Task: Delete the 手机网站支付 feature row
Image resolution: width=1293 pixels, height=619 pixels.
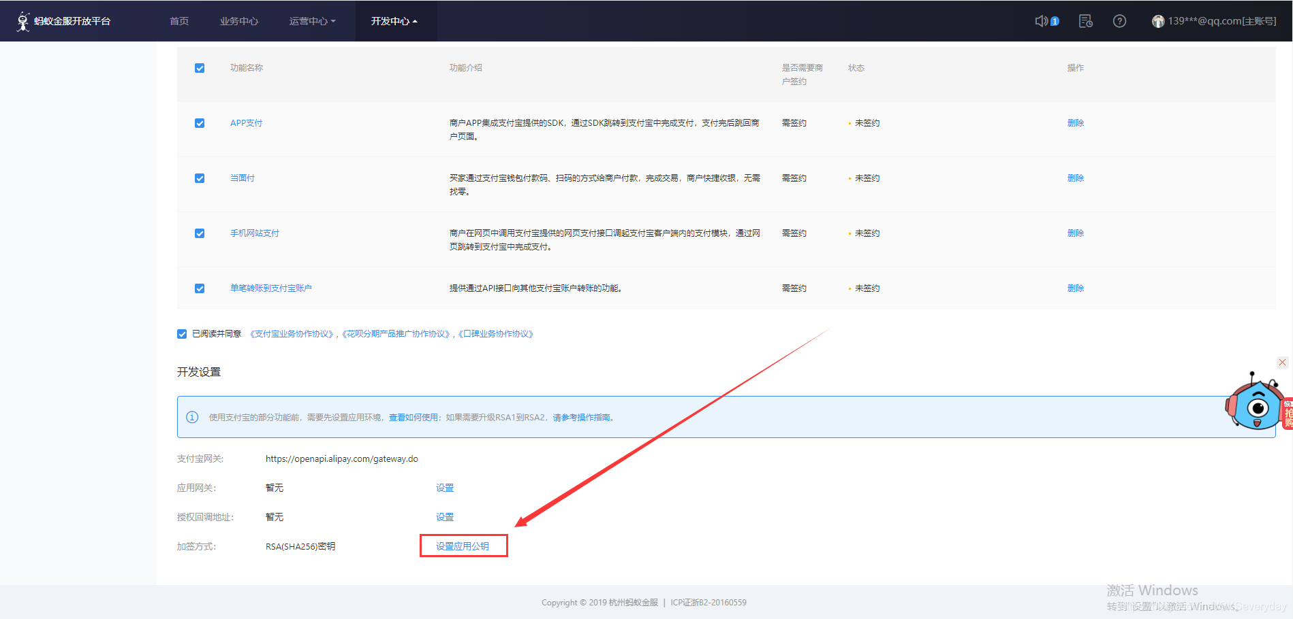Action: point(1076,233)
